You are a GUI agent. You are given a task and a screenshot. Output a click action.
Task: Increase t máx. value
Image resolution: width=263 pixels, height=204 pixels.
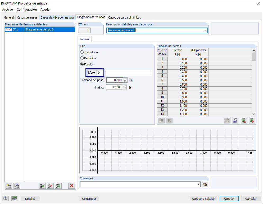[x=125, y=86]
